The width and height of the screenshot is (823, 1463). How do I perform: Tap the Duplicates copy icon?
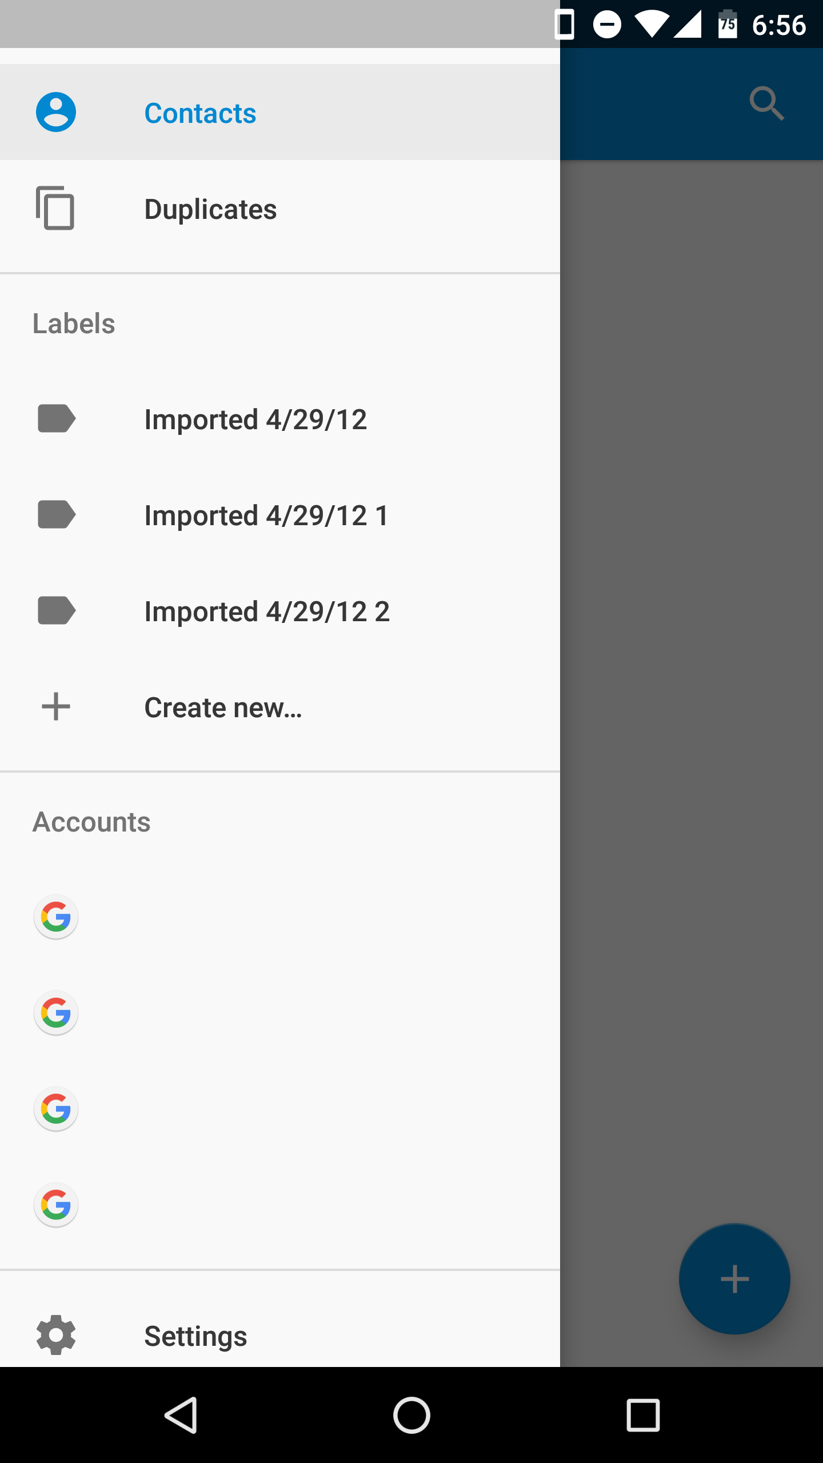(55, 208)
